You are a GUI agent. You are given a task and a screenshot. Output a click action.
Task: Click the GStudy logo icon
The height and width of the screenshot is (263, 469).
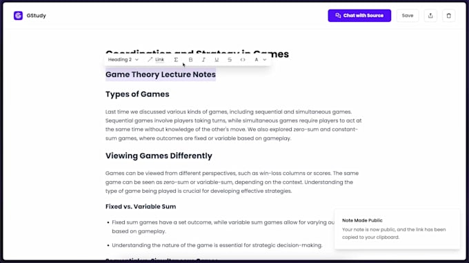(18, 16)
